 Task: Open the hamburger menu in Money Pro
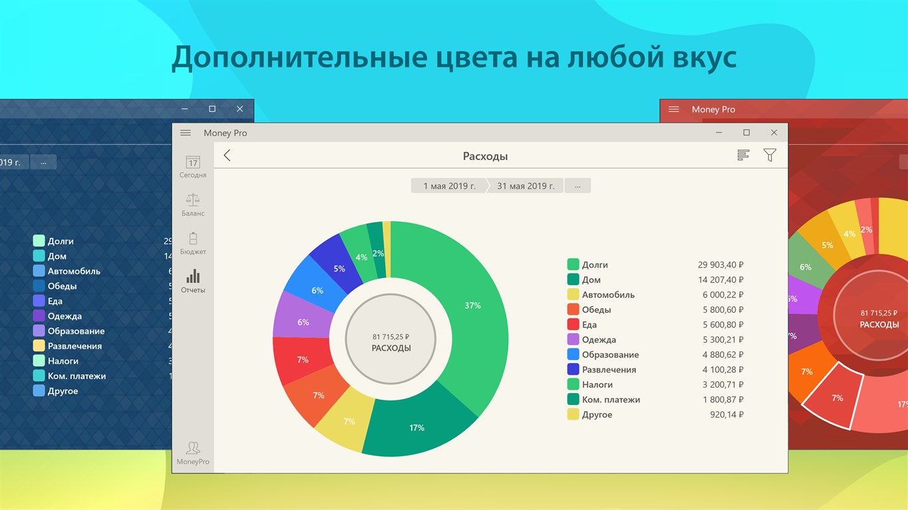[186, 133]
